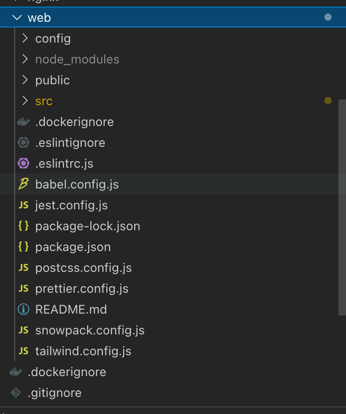Expand the public folder chevron
The width and height of the screenshot is (346, 414).
25,80
